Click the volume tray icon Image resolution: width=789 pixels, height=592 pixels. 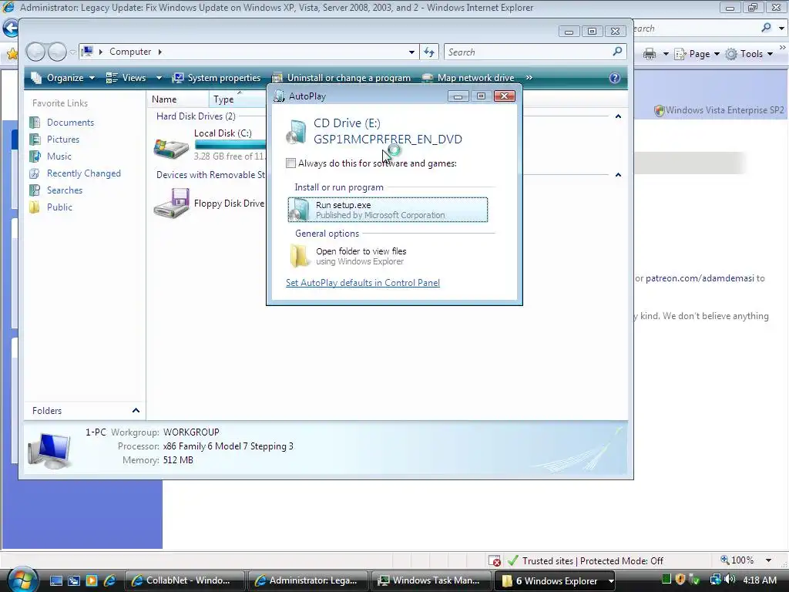pos(729,580)
